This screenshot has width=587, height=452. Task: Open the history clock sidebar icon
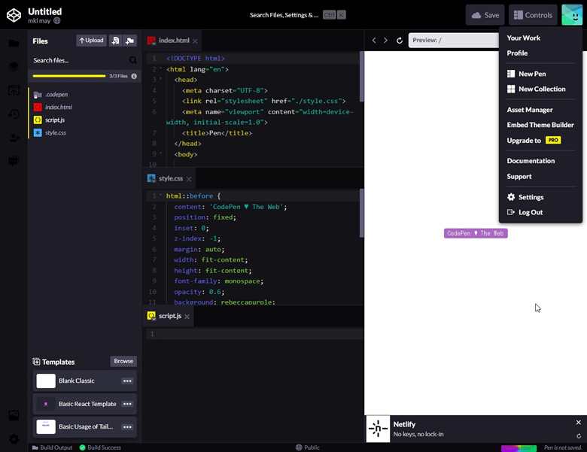click(x=14, y=114)
